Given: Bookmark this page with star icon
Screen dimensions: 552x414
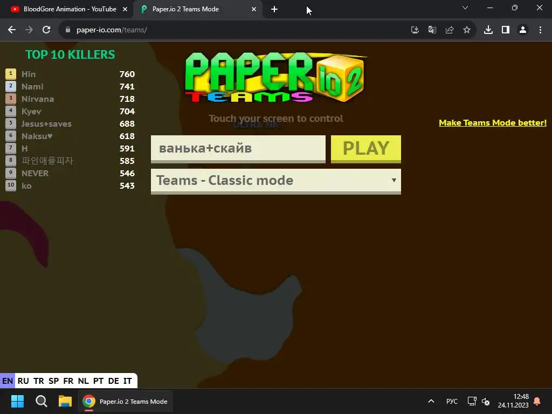Looking at the screenshot, I should pos(467,30).
